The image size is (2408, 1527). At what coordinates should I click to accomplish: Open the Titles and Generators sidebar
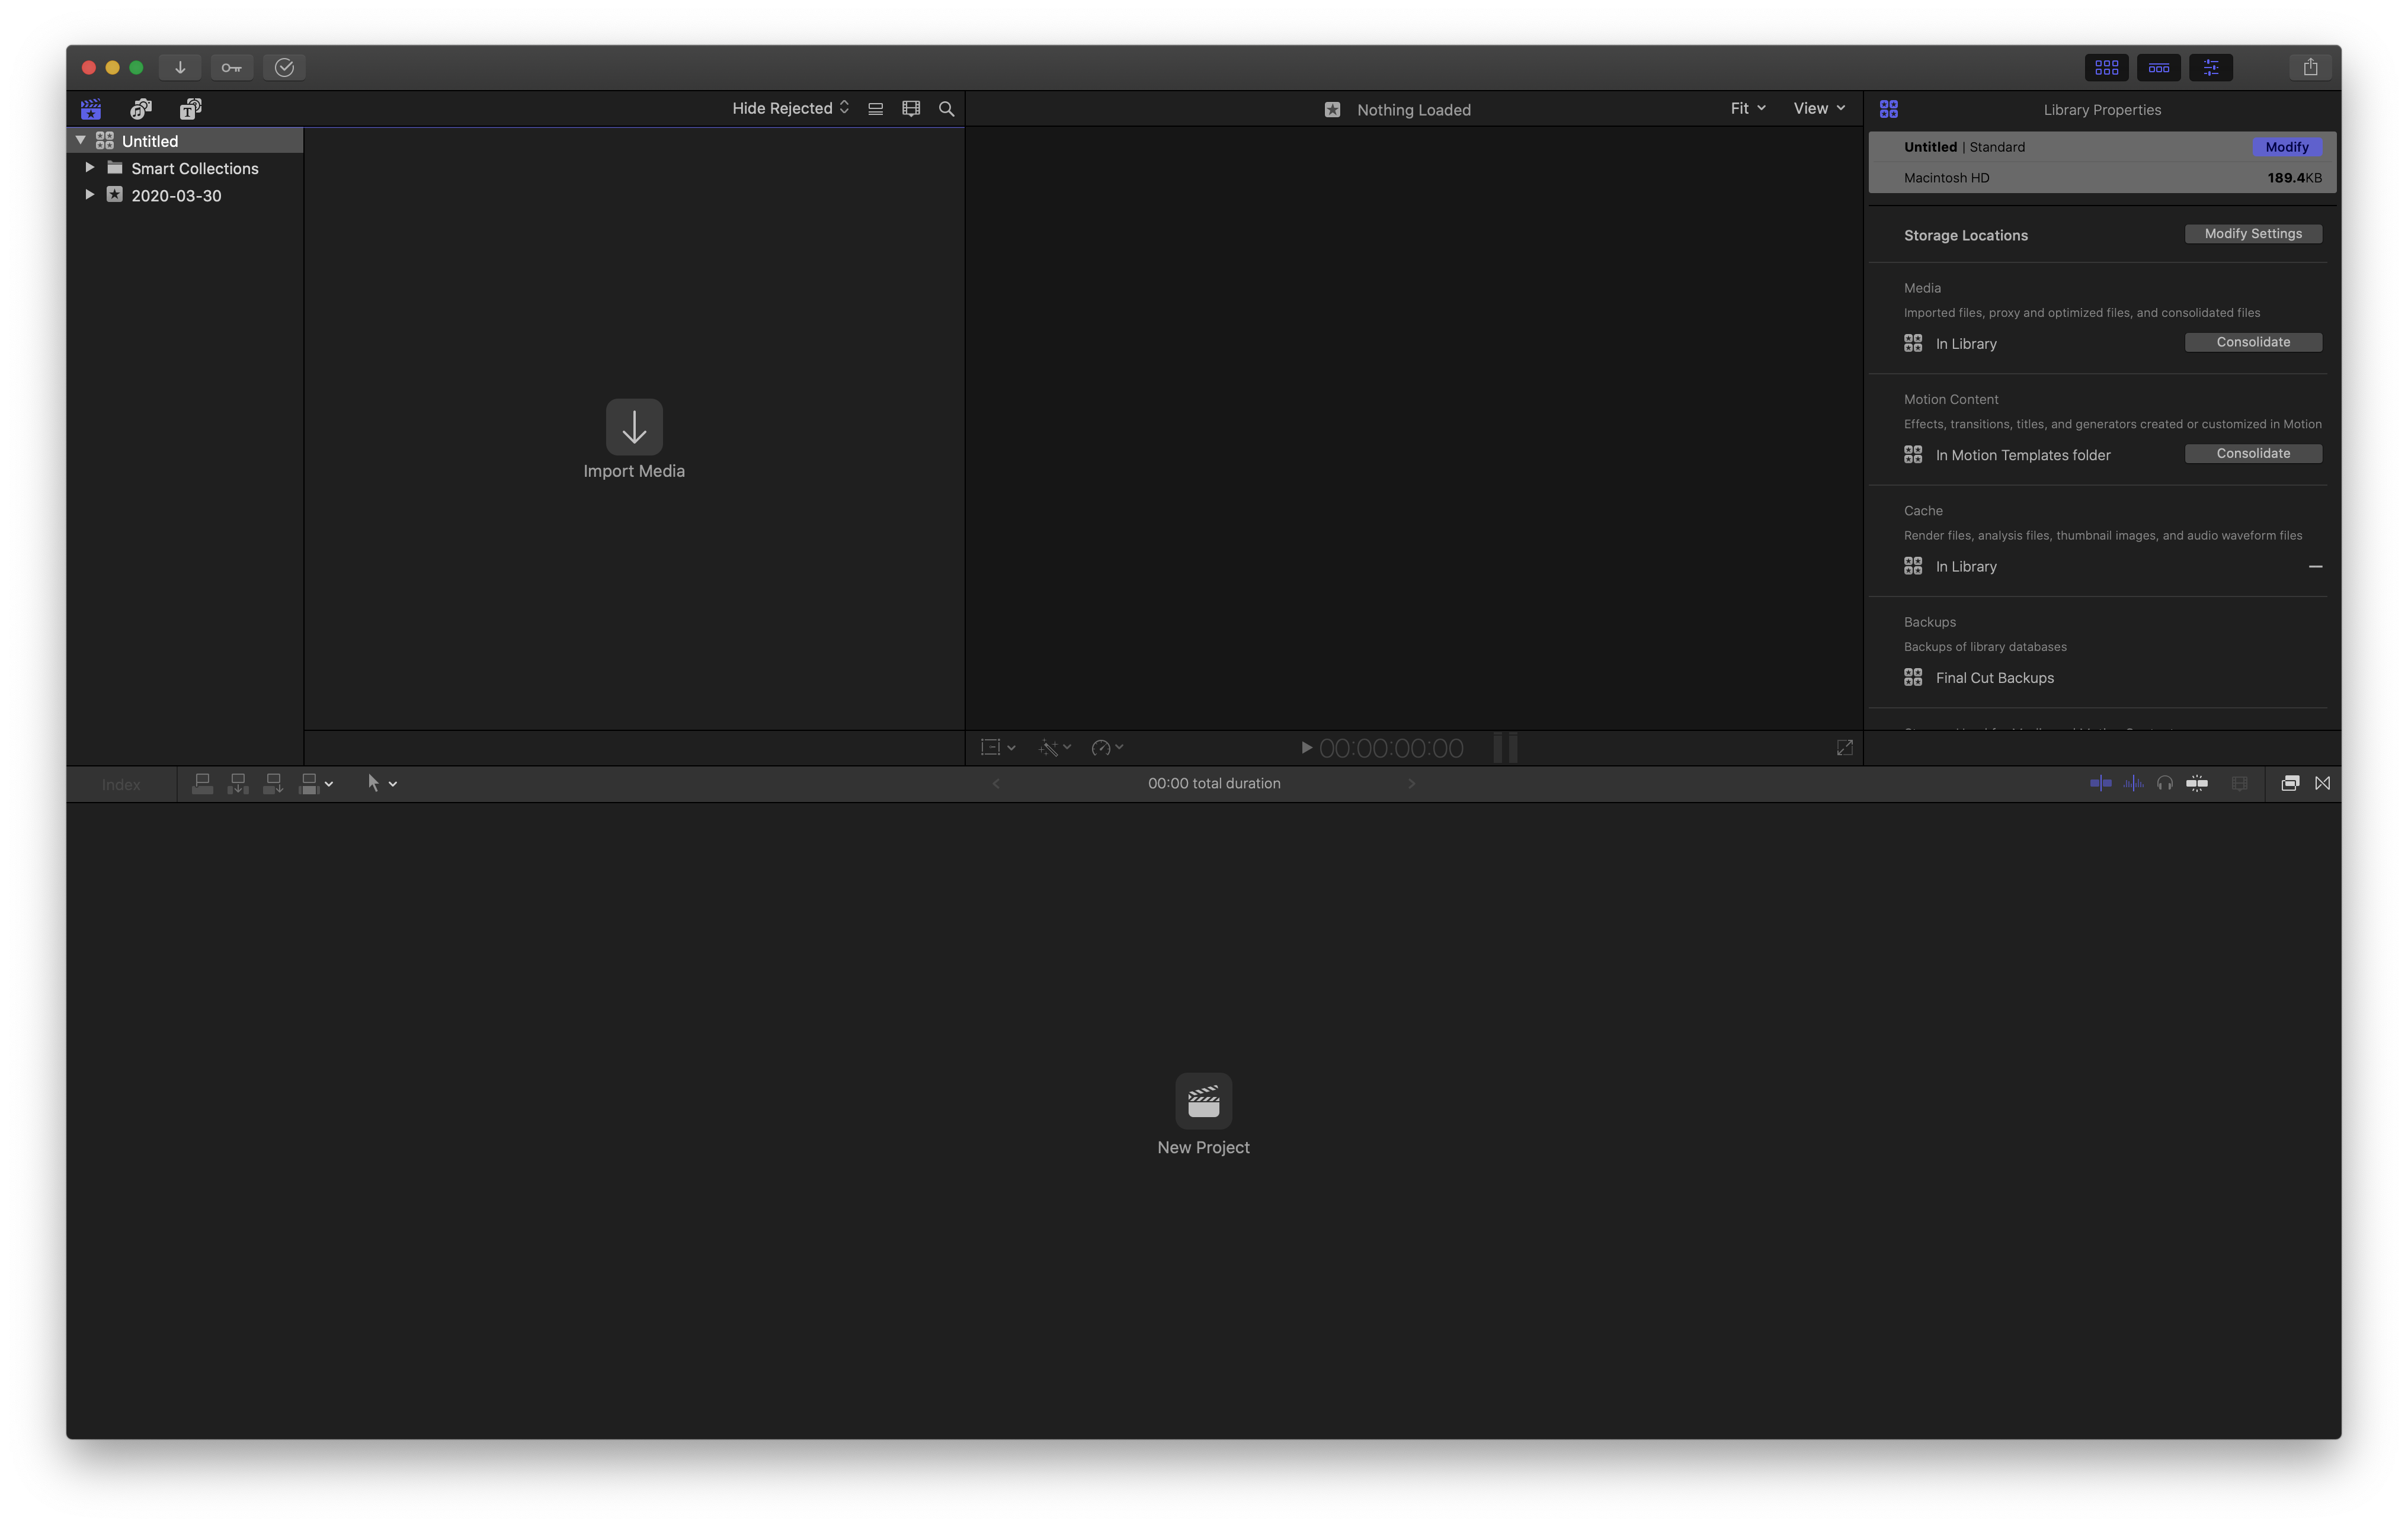pyautogui.click(x=190, y=109)
